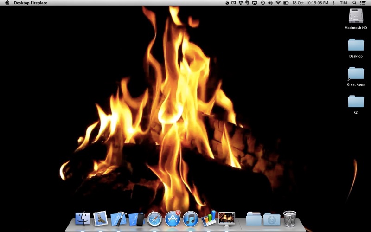Open the Tibi user menu

(344, 3)
